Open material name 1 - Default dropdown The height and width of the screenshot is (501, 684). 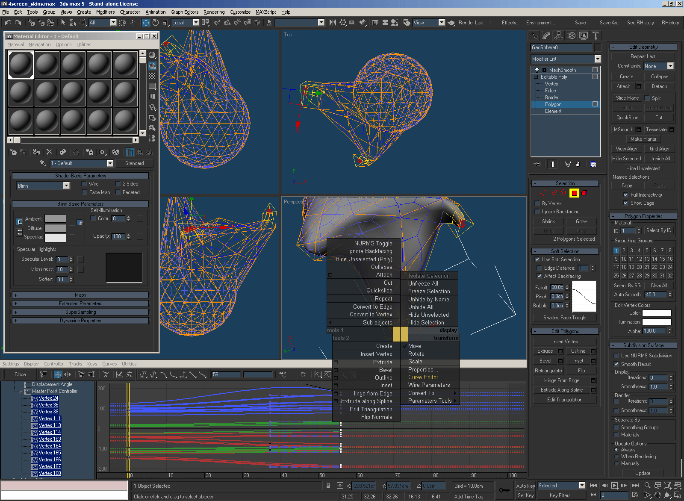(x=82, y=163)
